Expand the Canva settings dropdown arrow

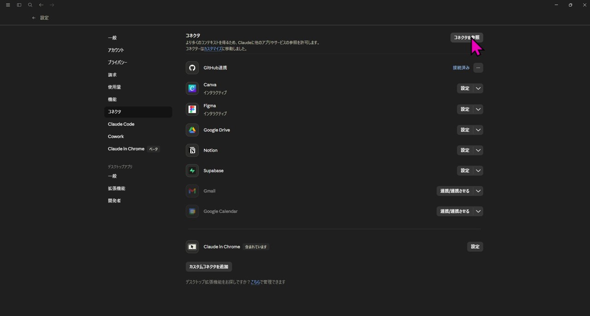tap(478, 88)
